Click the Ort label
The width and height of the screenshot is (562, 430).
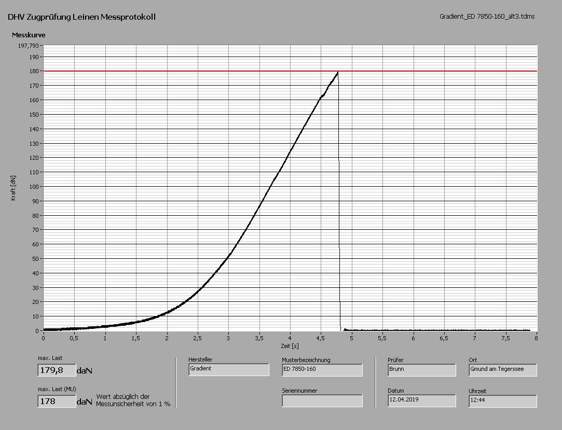coord(473,360)
